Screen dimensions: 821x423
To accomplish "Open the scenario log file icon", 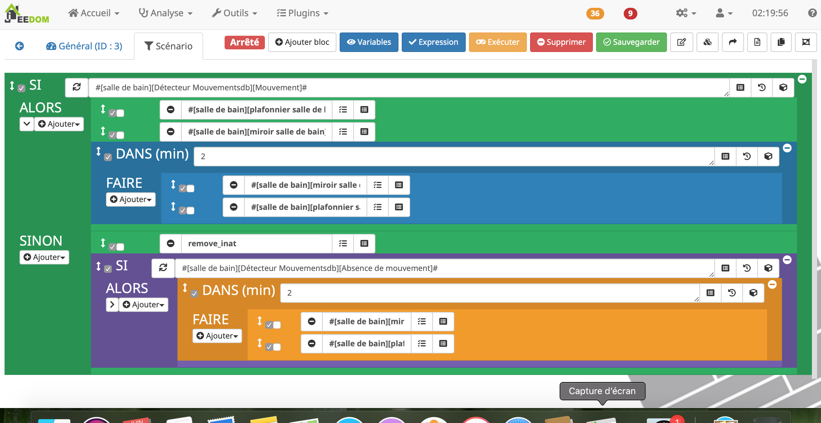I will [757, 42].
